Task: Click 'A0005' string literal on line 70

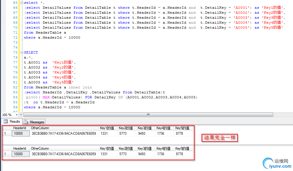Action: pyautogui.click(x=241, y=28)
